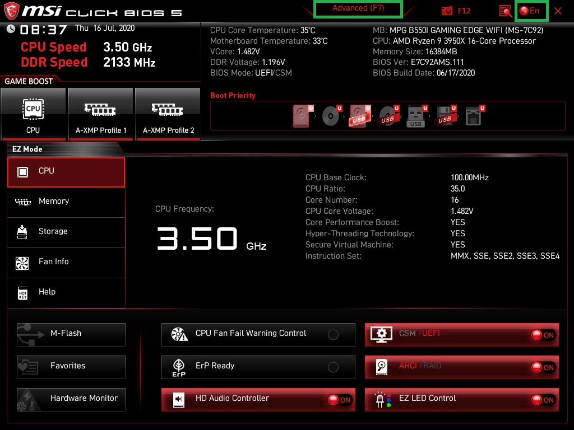The width and height of the screenshot is (574, 430).
Task: Click the AHCI/RAID disk icon
Action: (x=382, y=367)
